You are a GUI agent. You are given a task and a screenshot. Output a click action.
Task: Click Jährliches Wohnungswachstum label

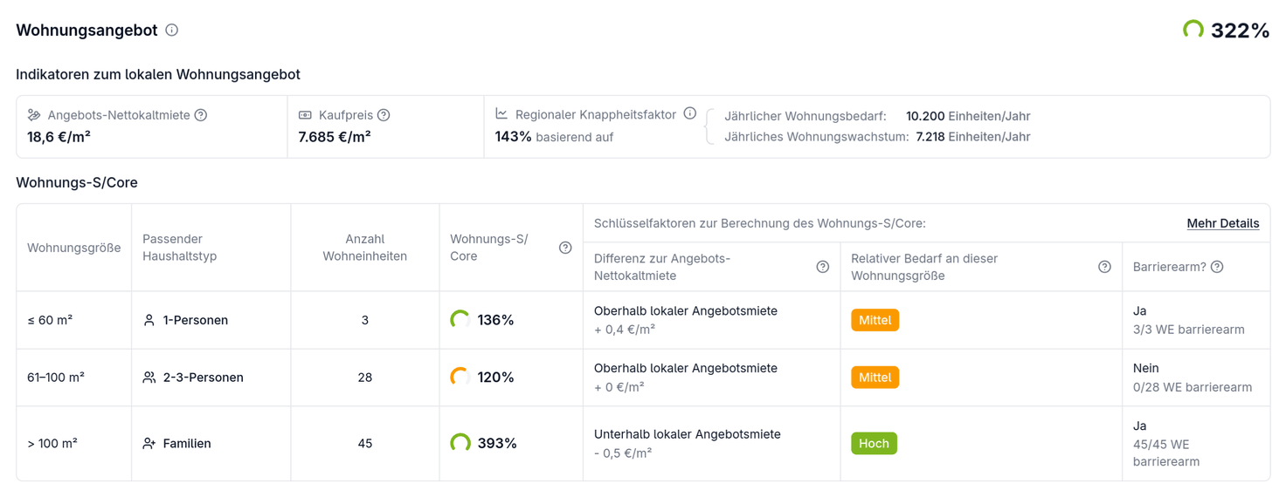coord(817,137)
